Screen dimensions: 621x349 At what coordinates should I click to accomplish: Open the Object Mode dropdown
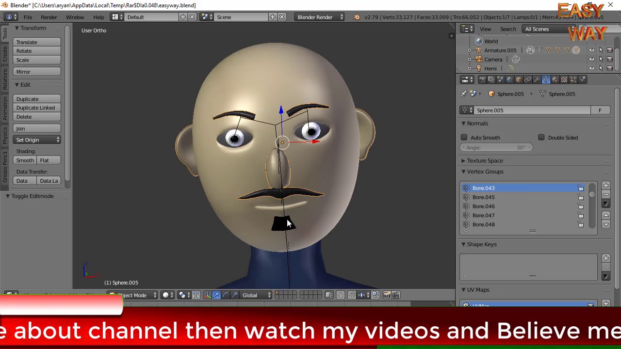click(133, 295)
